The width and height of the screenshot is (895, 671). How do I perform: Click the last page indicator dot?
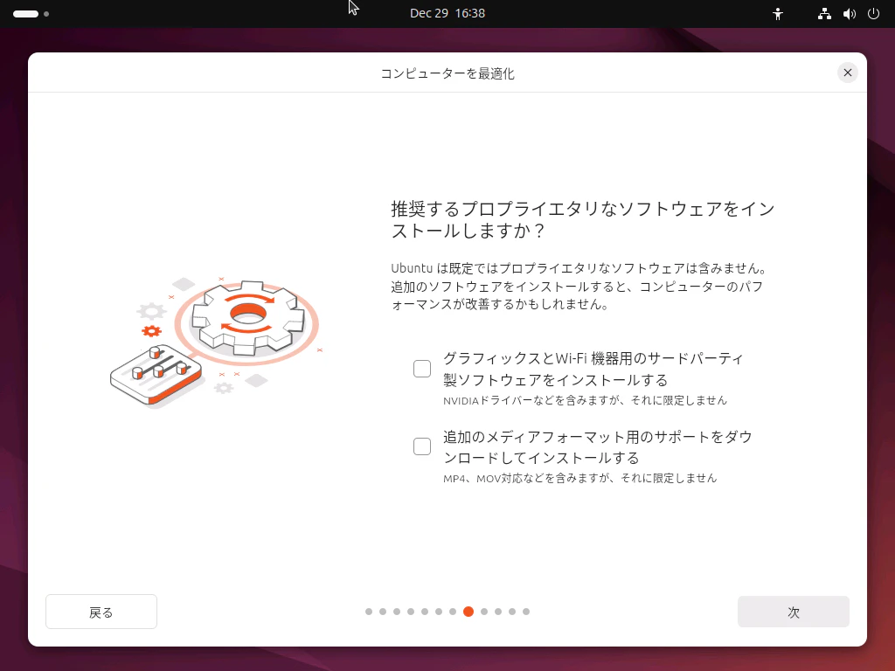coord(525,612)
